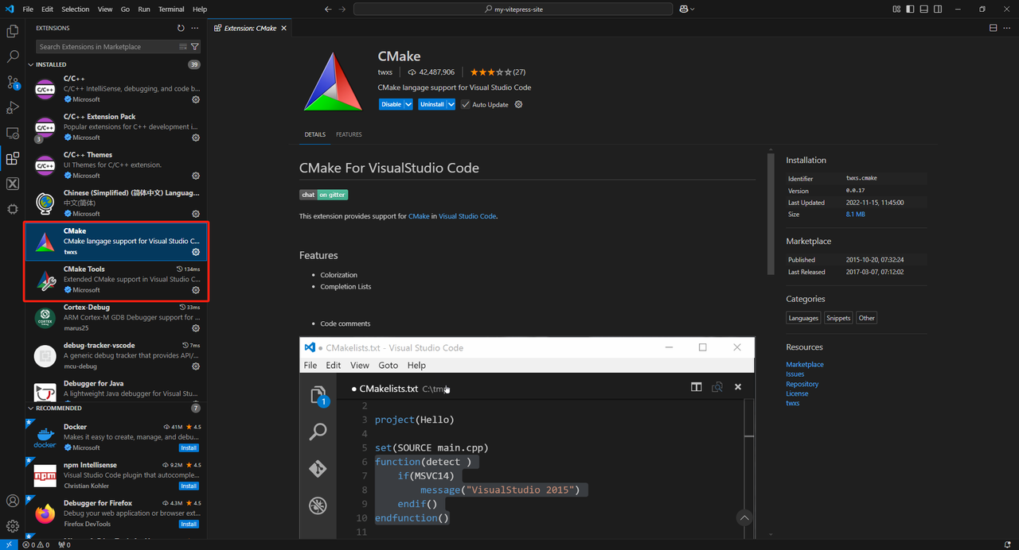Open Source Control view icon
Image resolution: width=1019 pixels, height=550 pixels.
(x=13, y=83)
